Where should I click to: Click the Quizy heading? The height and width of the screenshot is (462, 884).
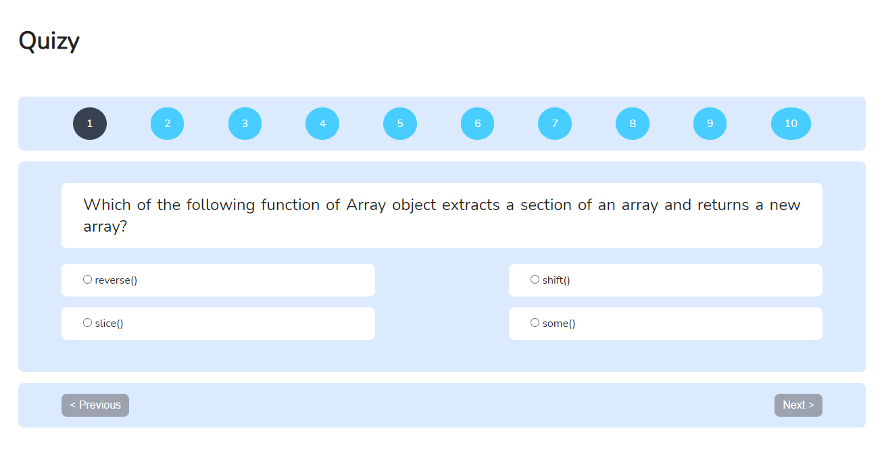tap(49, 41)
